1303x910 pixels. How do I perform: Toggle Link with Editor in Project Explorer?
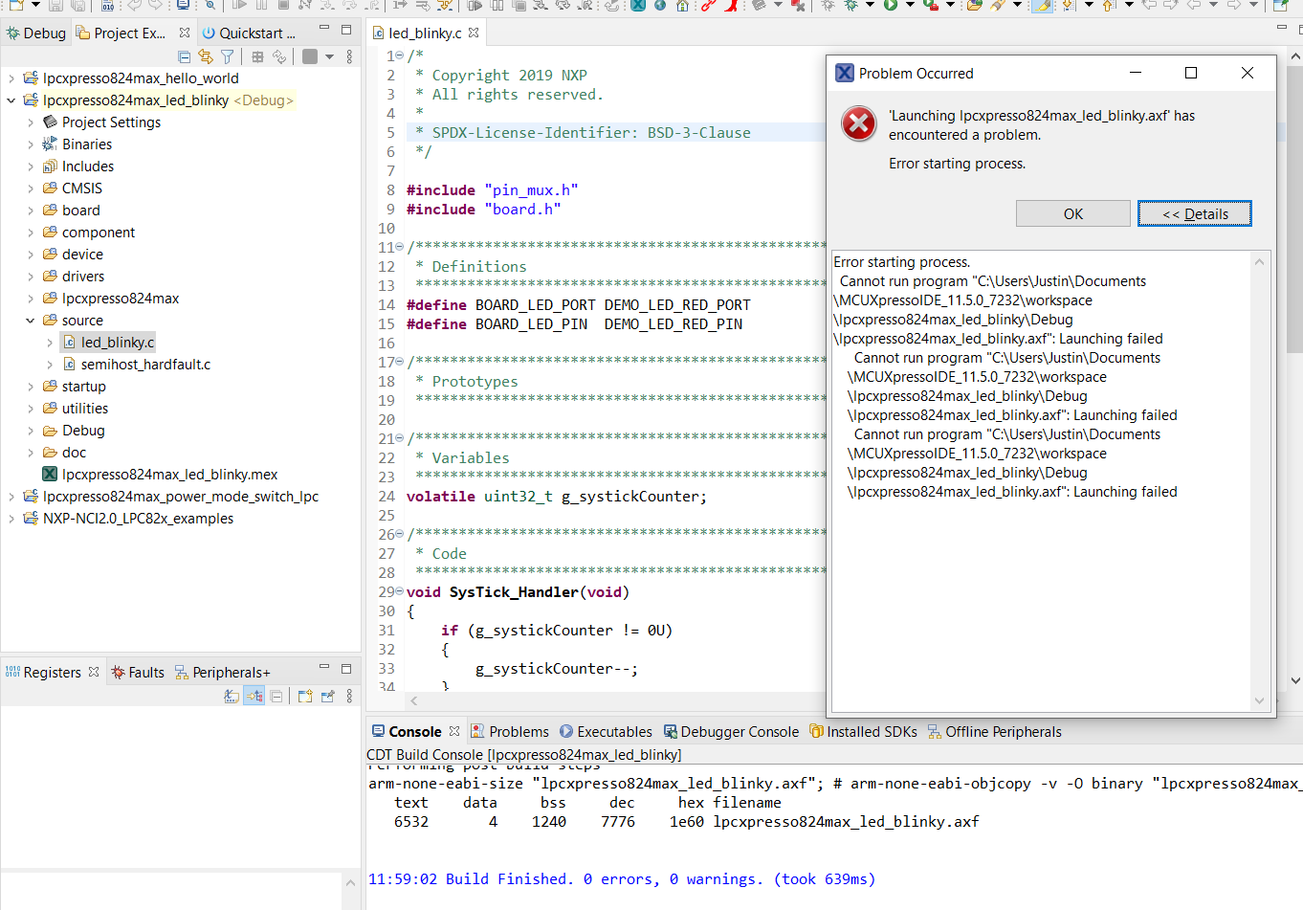pos(206,57)
